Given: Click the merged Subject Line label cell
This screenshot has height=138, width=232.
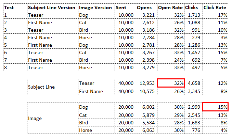Looking at the screenshot, I should coord(53,87).
